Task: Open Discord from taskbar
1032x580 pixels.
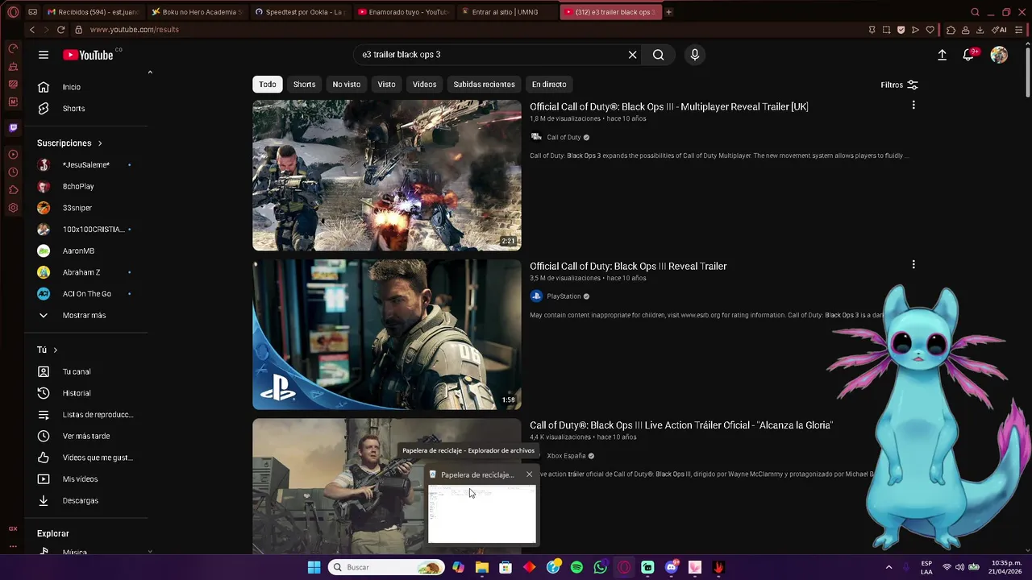Action: (x=671, y=567)
